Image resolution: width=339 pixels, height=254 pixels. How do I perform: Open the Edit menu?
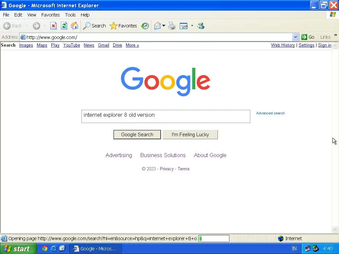point(18,15)
